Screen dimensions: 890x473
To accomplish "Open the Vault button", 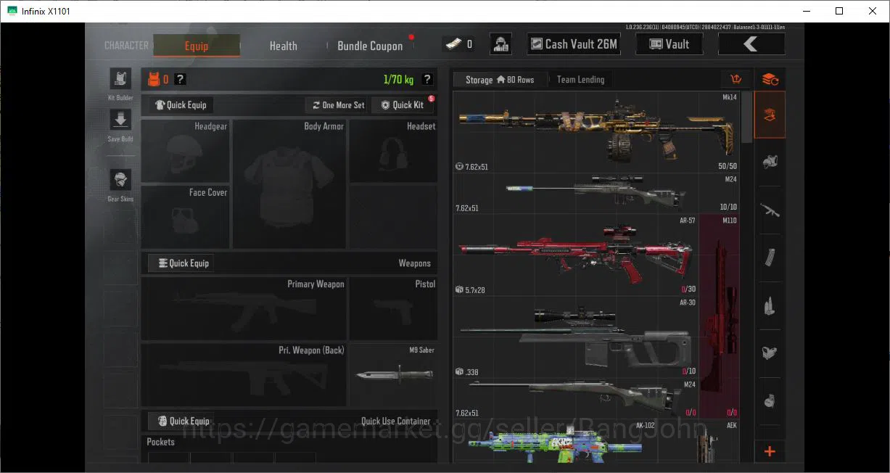I will point(669,44).
